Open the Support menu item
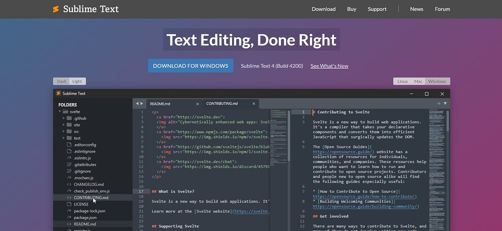502x231 pixels. pos(377,9)
